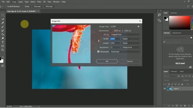The image size is (193, 108).
Task: Click the Get it now! link
Action: tap(180, 63)
